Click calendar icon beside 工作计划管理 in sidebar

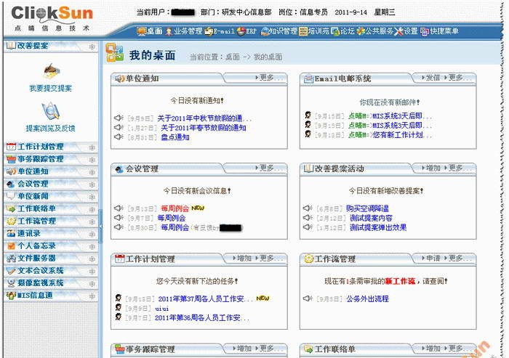click(x=11, y=147)
